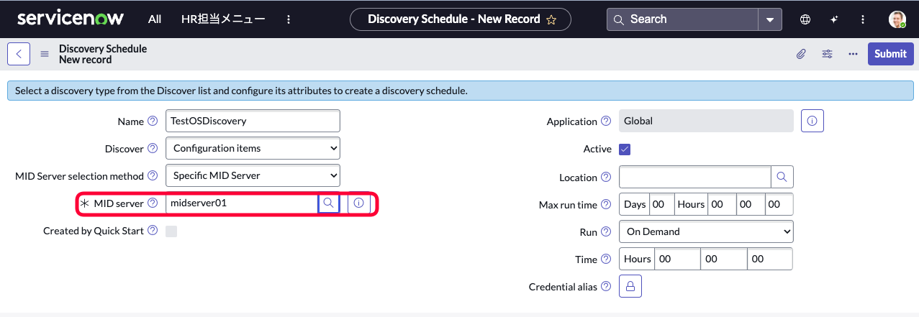The image size is (919, 317).
Task: Show help for the Application field
Action: point(606,121)
